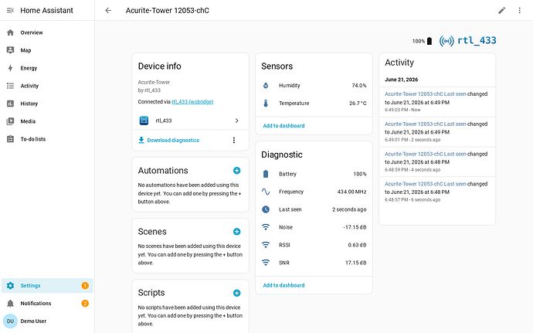
Task: Add a new script with plus icon
Action: click(x=237, y=293)
